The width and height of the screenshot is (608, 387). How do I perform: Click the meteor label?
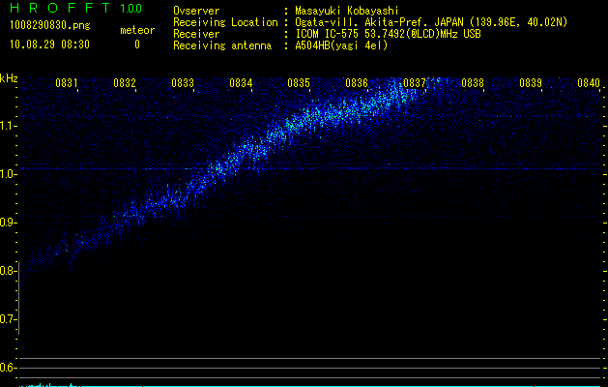137,30
